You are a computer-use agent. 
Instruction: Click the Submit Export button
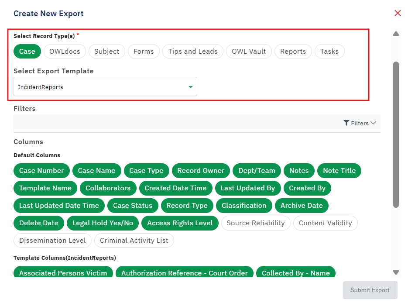pos(370,290)
